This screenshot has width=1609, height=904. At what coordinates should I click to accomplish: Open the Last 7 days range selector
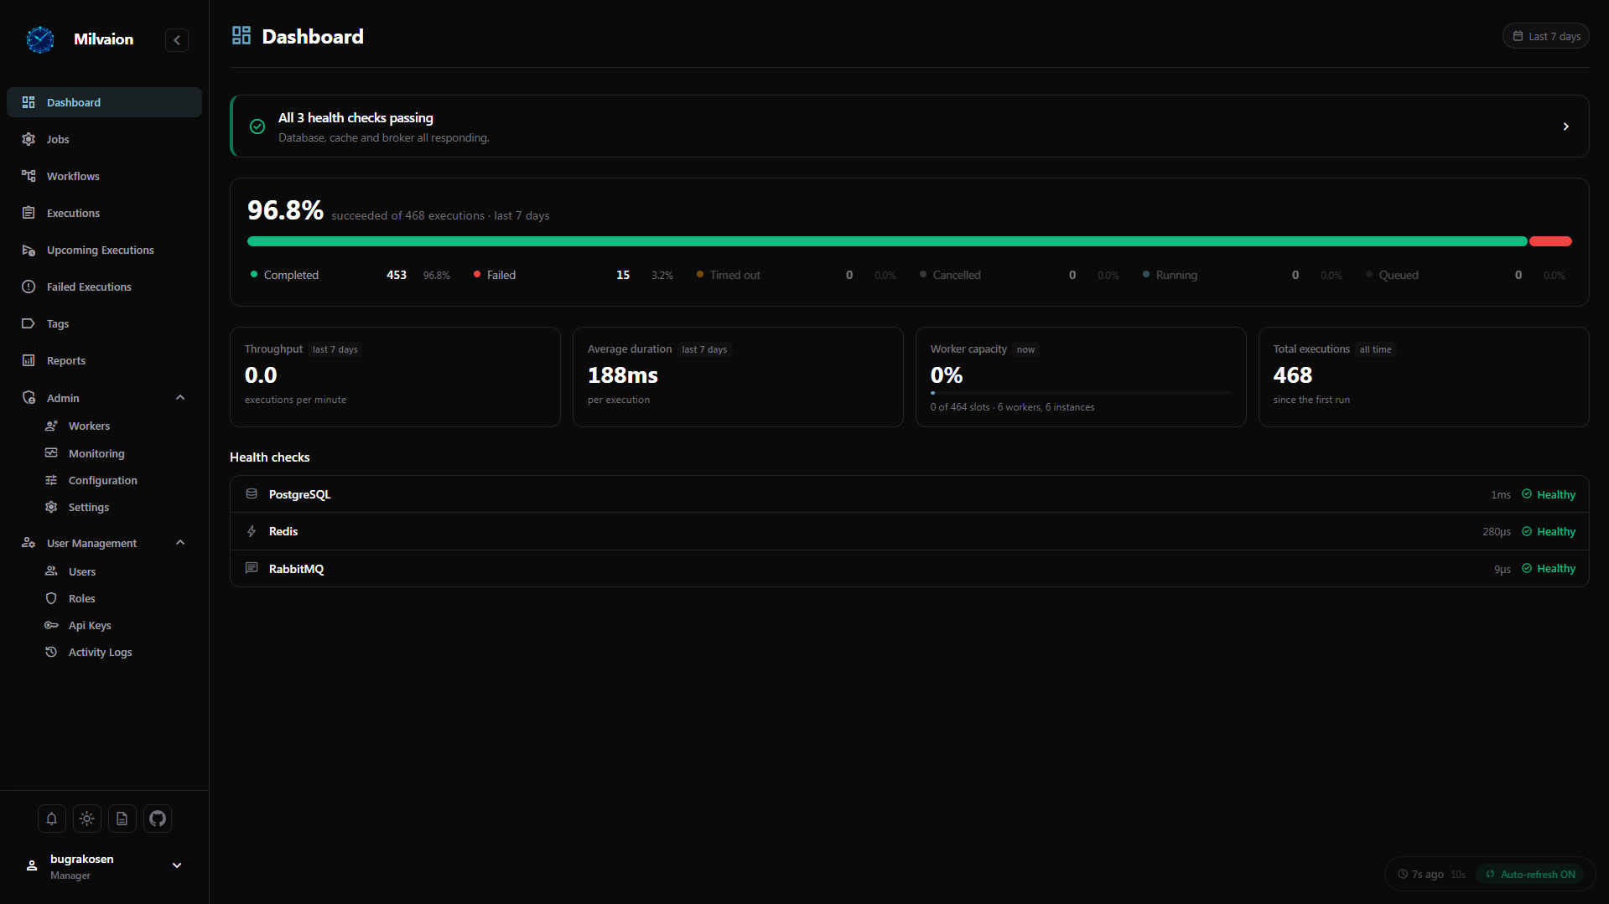(1546, 36)
